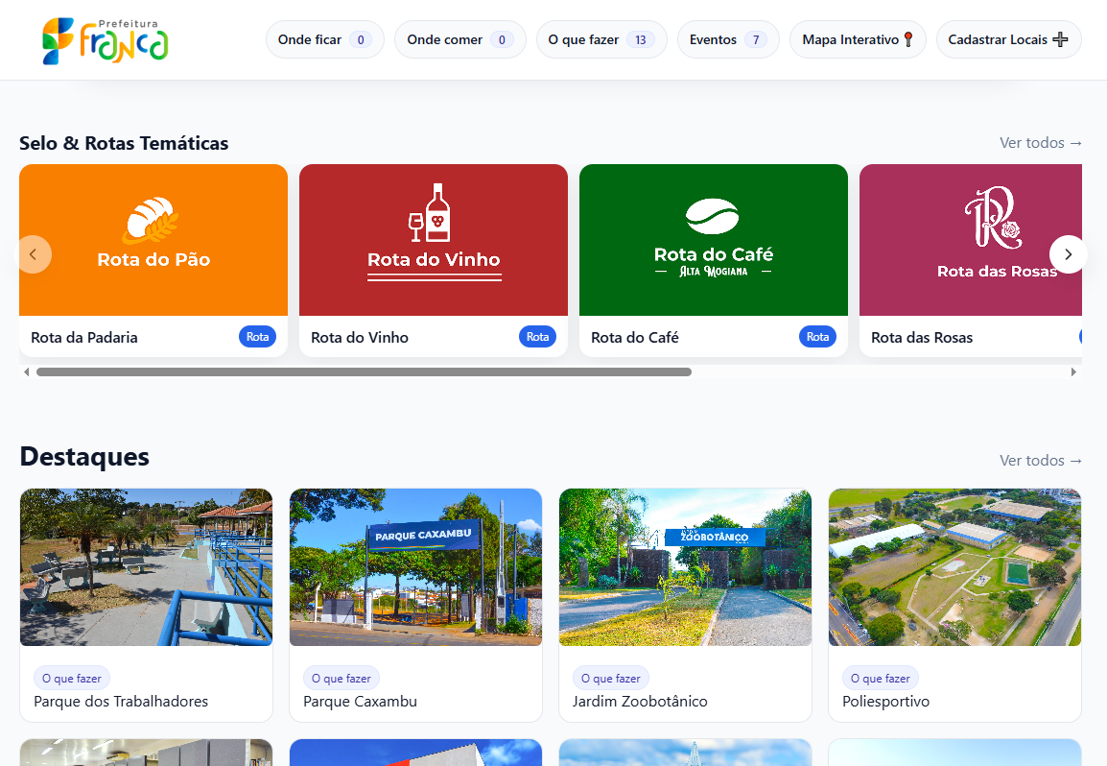Open the Onde ficar menu item

[324, 40]
